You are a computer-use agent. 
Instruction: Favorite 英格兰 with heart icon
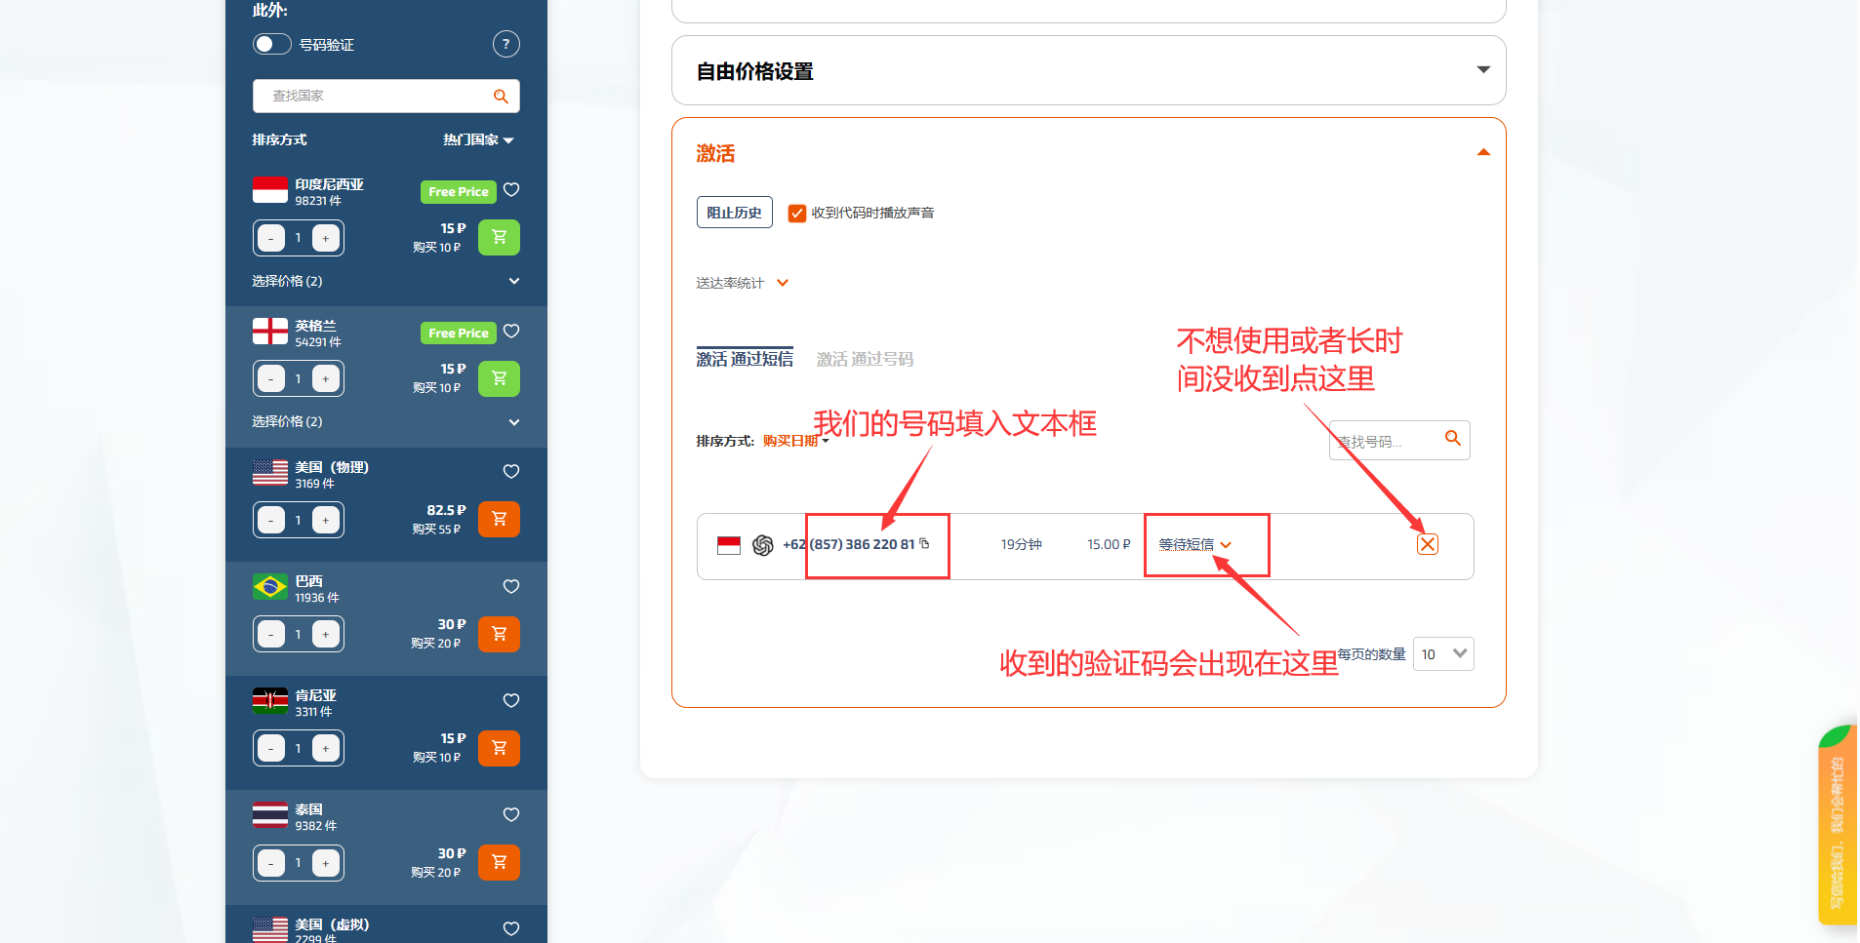point(511,332)
